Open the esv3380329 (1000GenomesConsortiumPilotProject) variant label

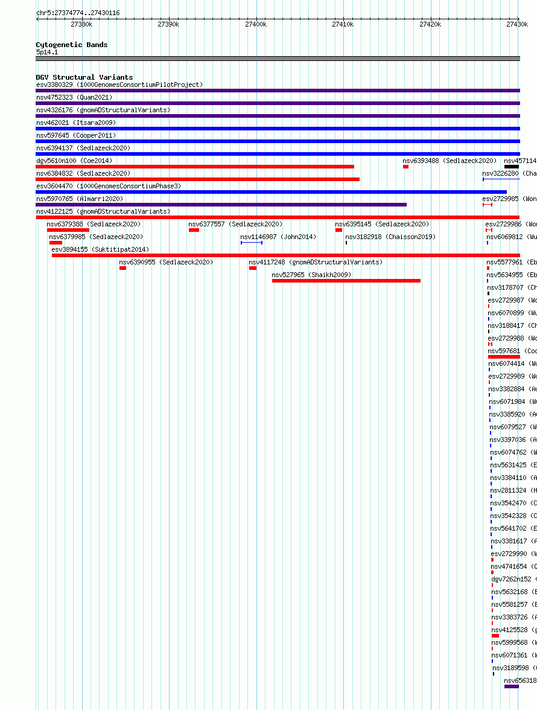119,85
